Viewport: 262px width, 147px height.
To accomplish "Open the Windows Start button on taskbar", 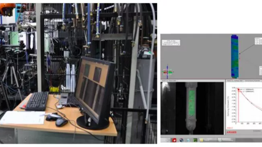I will pyautogui.click(x=165, y=140).
